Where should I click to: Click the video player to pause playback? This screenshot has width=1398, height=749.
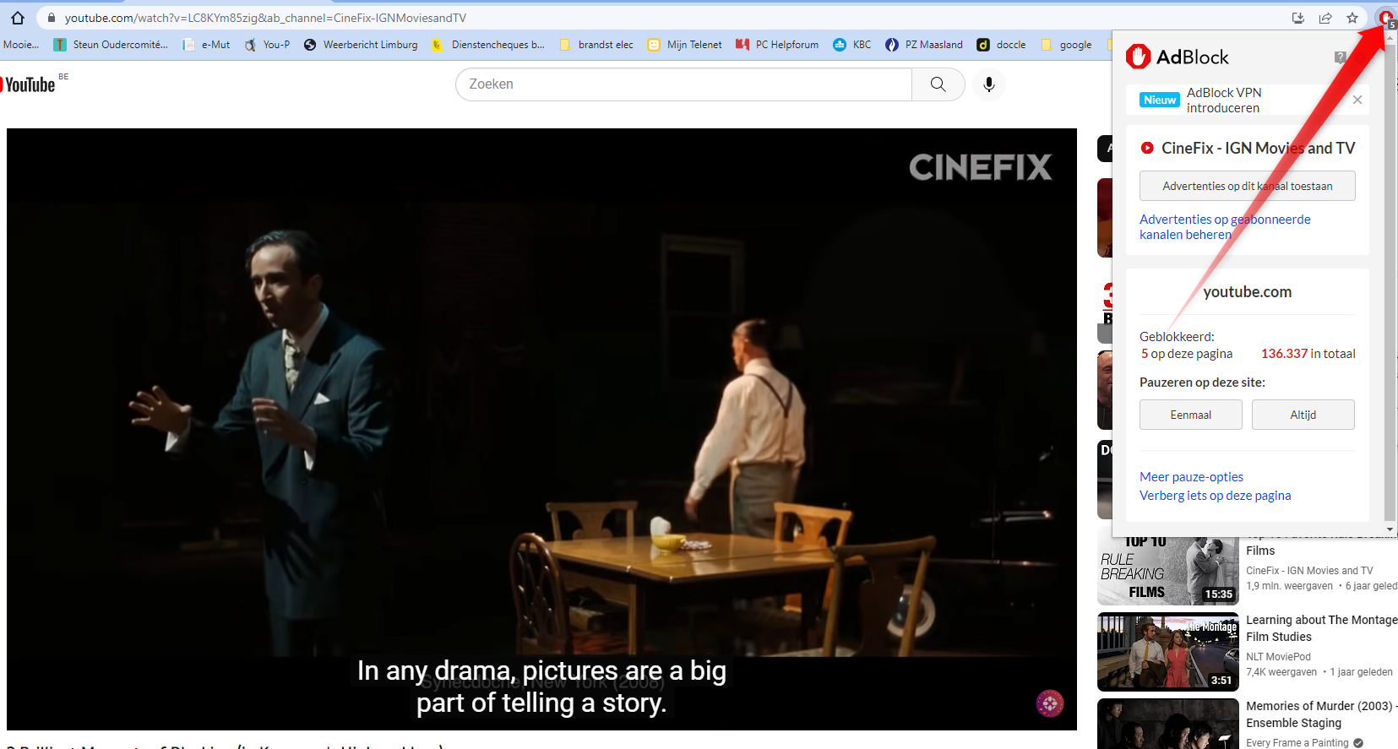click(541, 429)
